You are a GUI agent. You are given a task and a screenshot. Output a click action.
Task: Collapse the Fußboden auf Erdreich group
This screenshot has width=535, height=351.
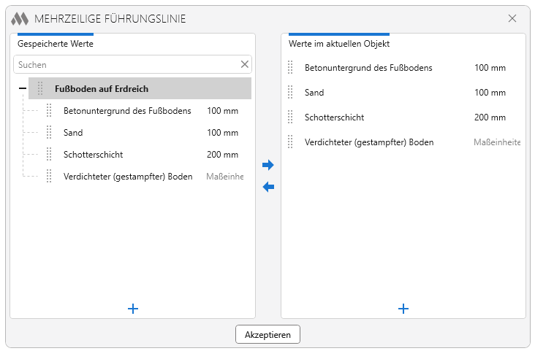tap(23, 88)
